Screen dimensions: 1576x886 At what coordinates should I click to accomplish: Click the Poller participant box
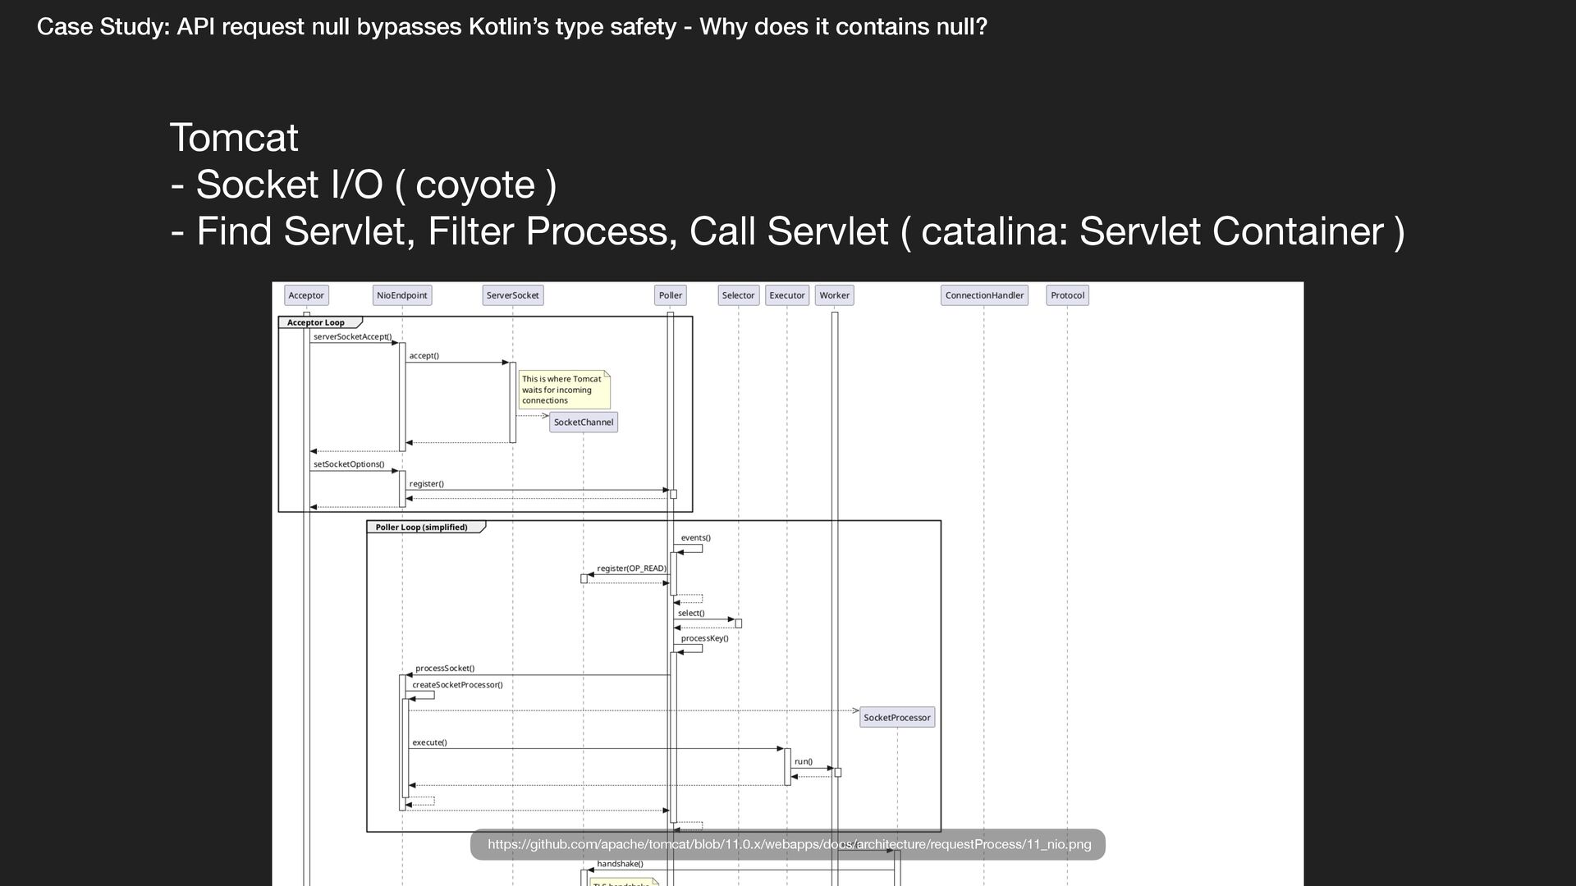point(670,295)
